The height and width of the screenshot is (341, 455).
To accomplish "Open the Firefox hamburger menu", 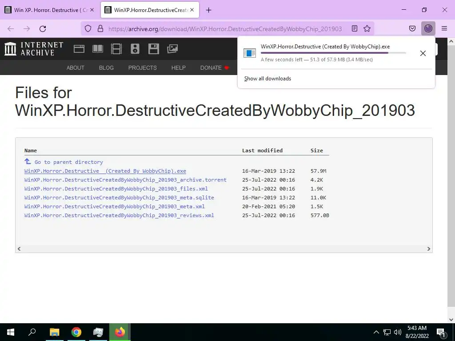I will pyautogui.click(x=444, y=28).
